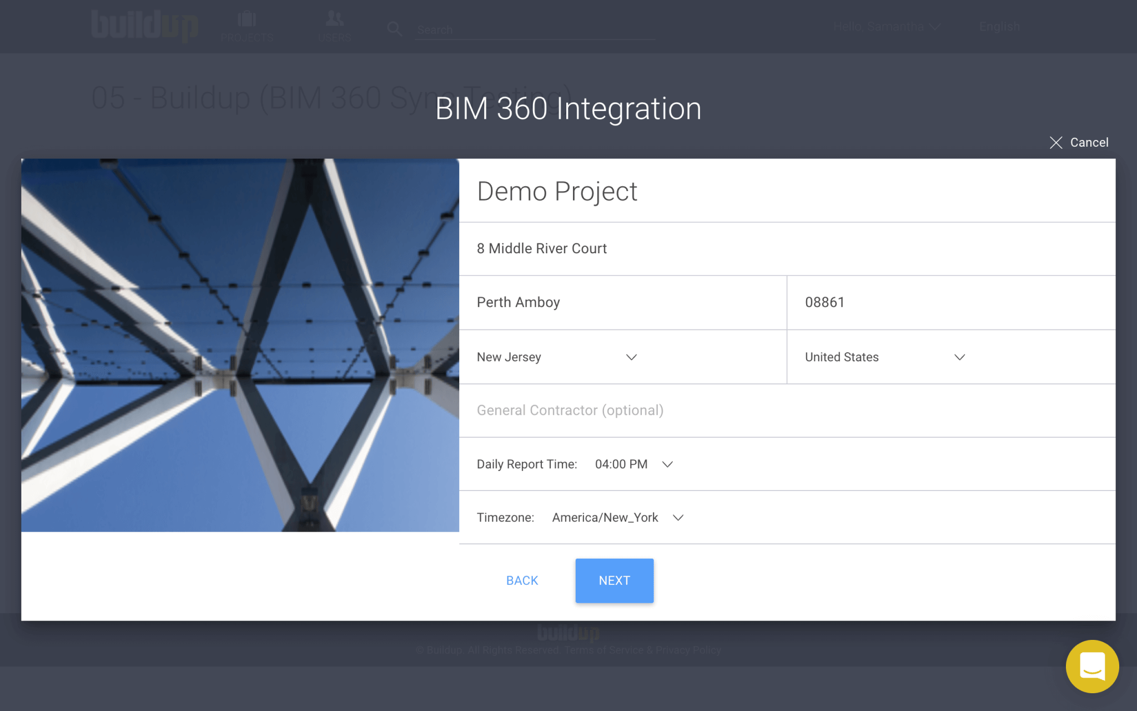Image resolution: width=1137 pixels, height=711 pixels.
Task: Open the English language selector
Action: pyautogui.click(x=999, y=27)
